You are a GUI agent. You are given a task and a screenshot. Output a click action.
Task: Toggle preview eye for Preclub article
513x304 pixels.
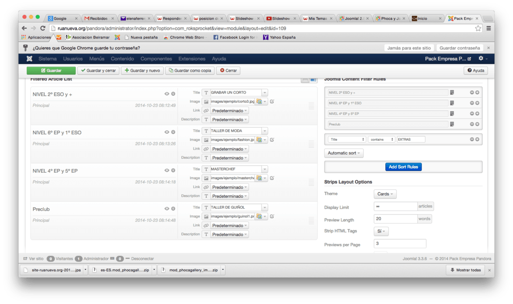[167, 208]
